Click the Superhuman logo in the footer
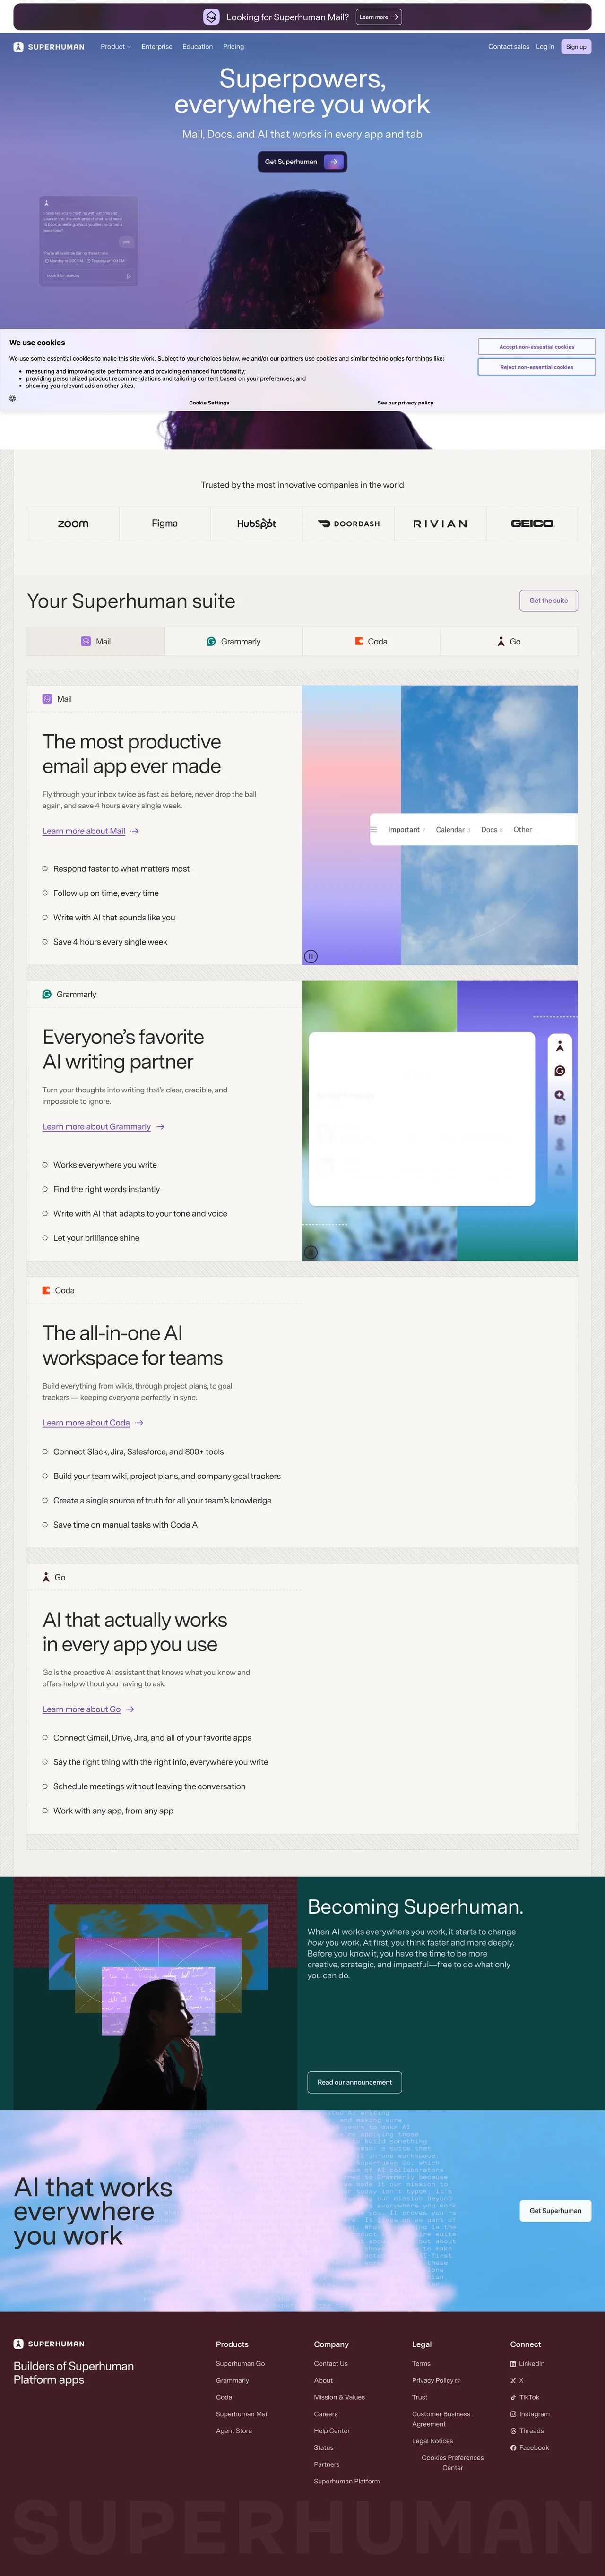Image resolution: width=605 pixels, height=2576 pixels. click(x=49, y=2344)
